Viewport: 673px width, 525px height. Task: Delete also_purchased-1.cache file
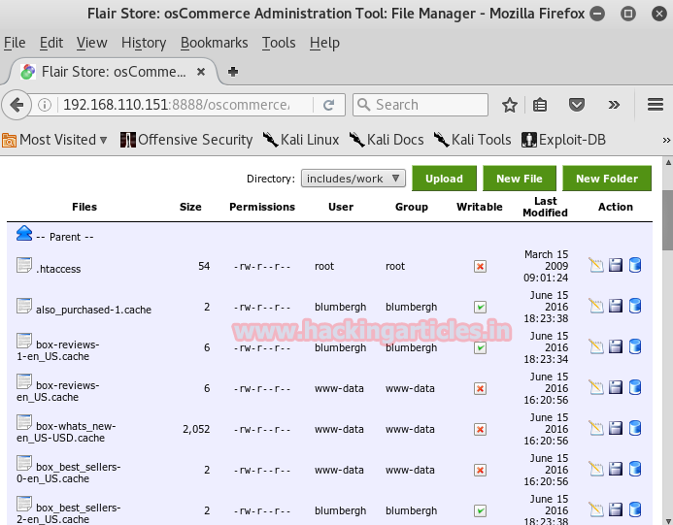click(x=635, y=307)
